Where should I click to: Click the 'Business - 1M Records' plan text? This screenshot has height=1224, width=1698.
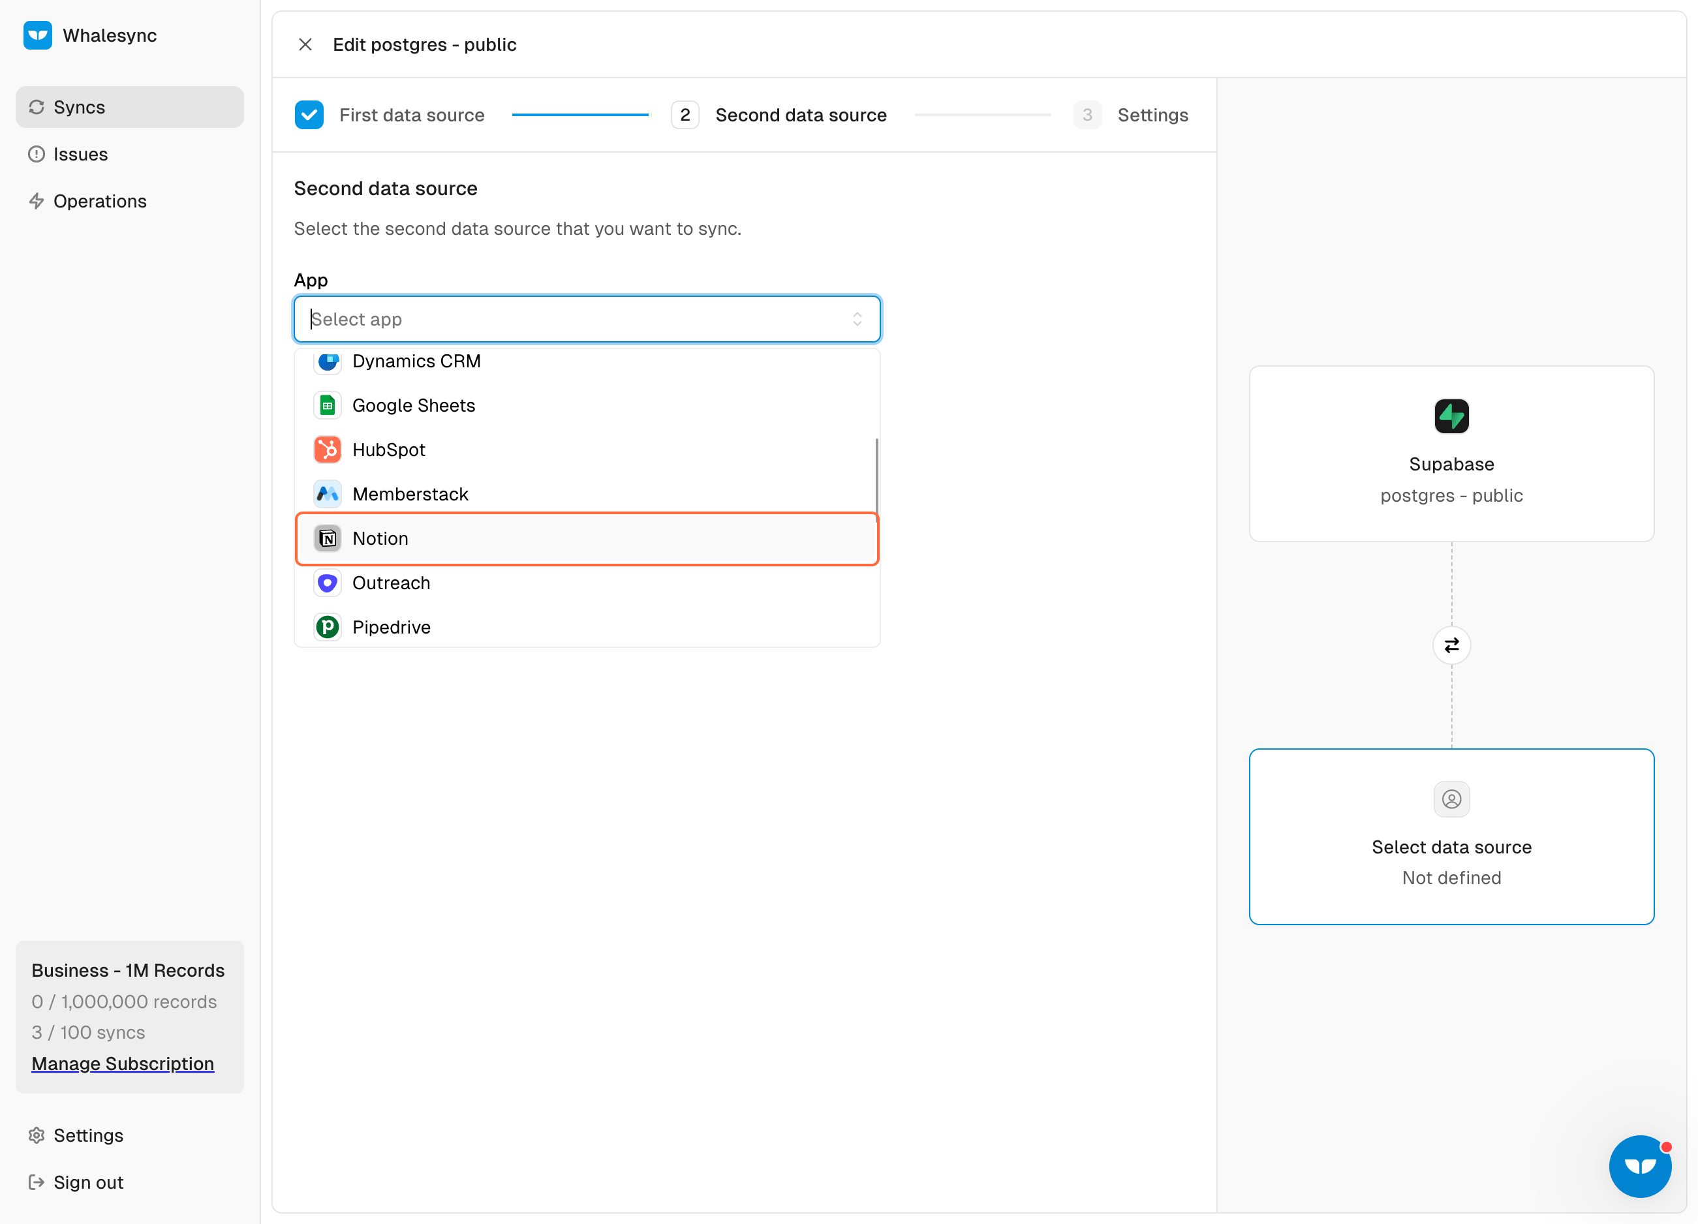click(x=128, y=970)
